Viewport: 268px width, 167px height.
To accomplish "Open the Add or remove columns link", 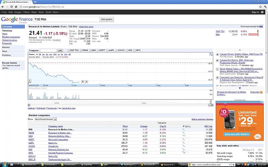I will pyautogui.click(x=202, y=119).
